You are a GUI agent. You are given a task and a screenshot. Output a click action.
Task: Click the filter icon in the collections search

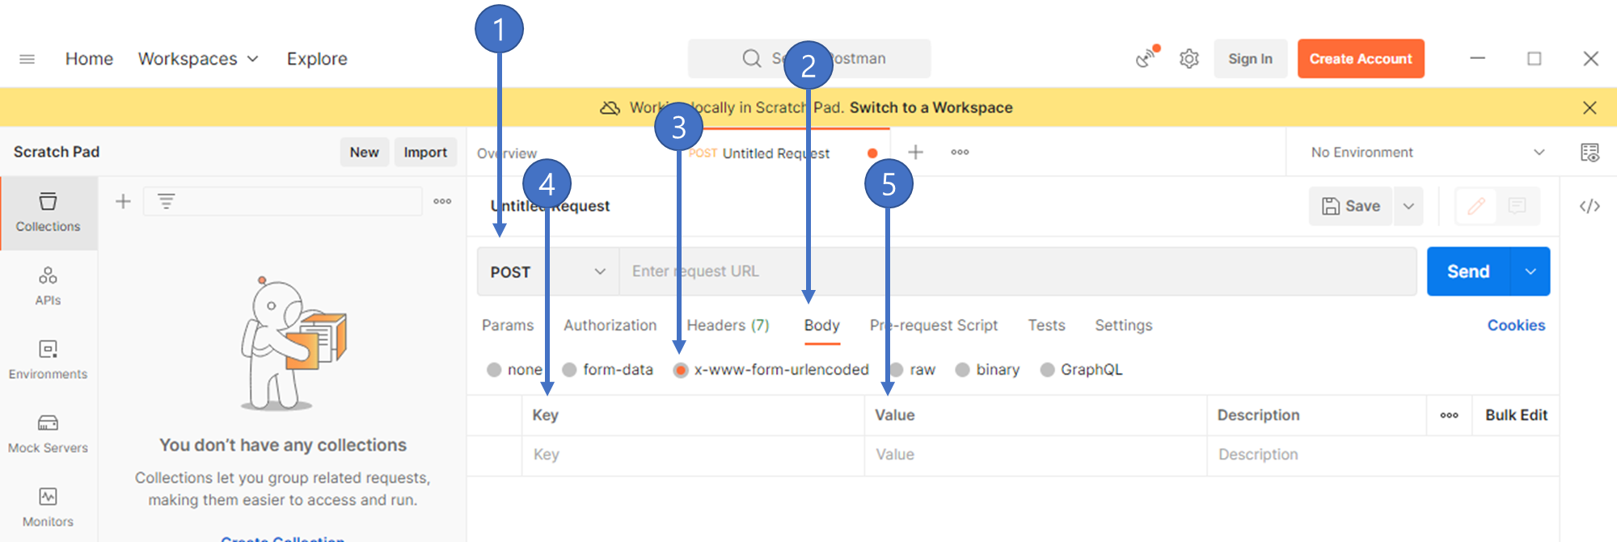click(166, 201)
